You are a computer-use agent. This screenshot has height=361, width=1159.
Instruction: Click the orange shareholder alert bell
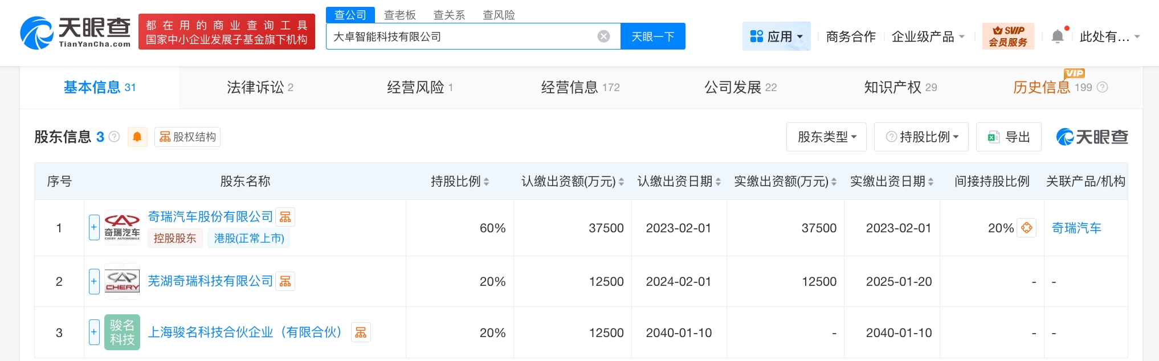click(137, 137)
